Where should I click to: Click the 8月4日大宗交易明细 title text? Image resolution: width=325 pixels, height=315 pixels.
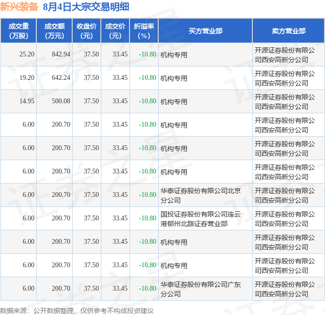pos(86,7)
